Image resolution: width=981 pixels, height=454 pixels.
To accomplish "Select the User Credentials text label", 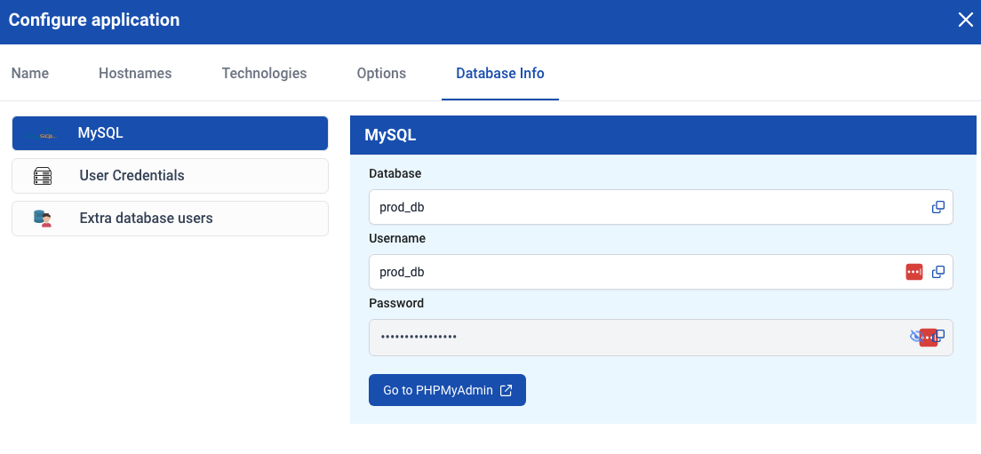I will pos(132,176).
